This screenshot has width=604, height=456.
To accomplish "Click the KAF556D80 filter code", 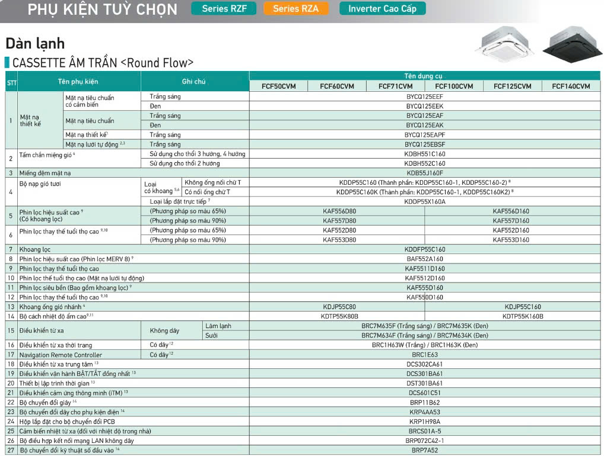I will tap(339, 211).
